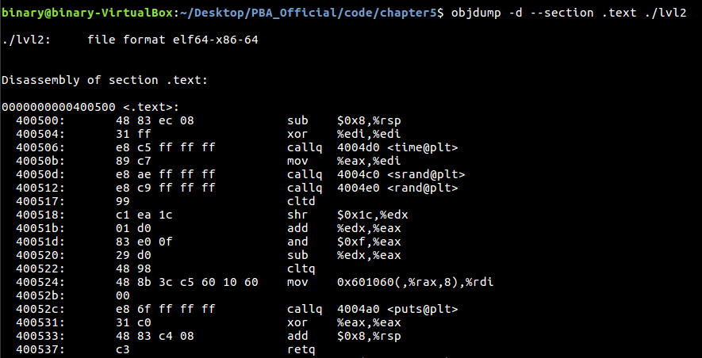Image resolution: width=702 pixels, height=358 pixels.
Task: Select the xor %eax,%eax instruction
Action: click(343, 322)
